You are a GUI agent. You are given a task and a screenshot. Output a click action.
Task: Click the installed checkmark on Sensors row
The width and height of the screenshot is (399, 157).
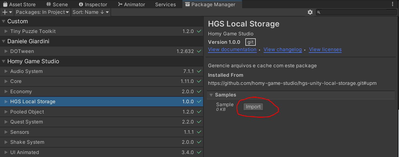pos(199,132)
